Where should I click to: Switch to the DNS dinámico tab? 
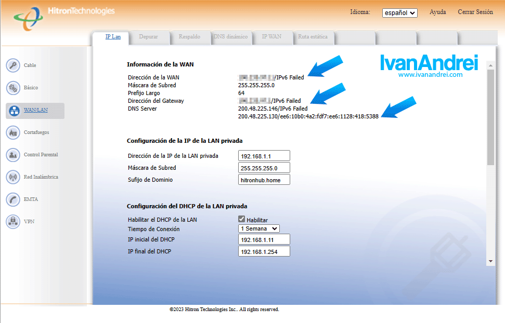[x=232, y=37]
